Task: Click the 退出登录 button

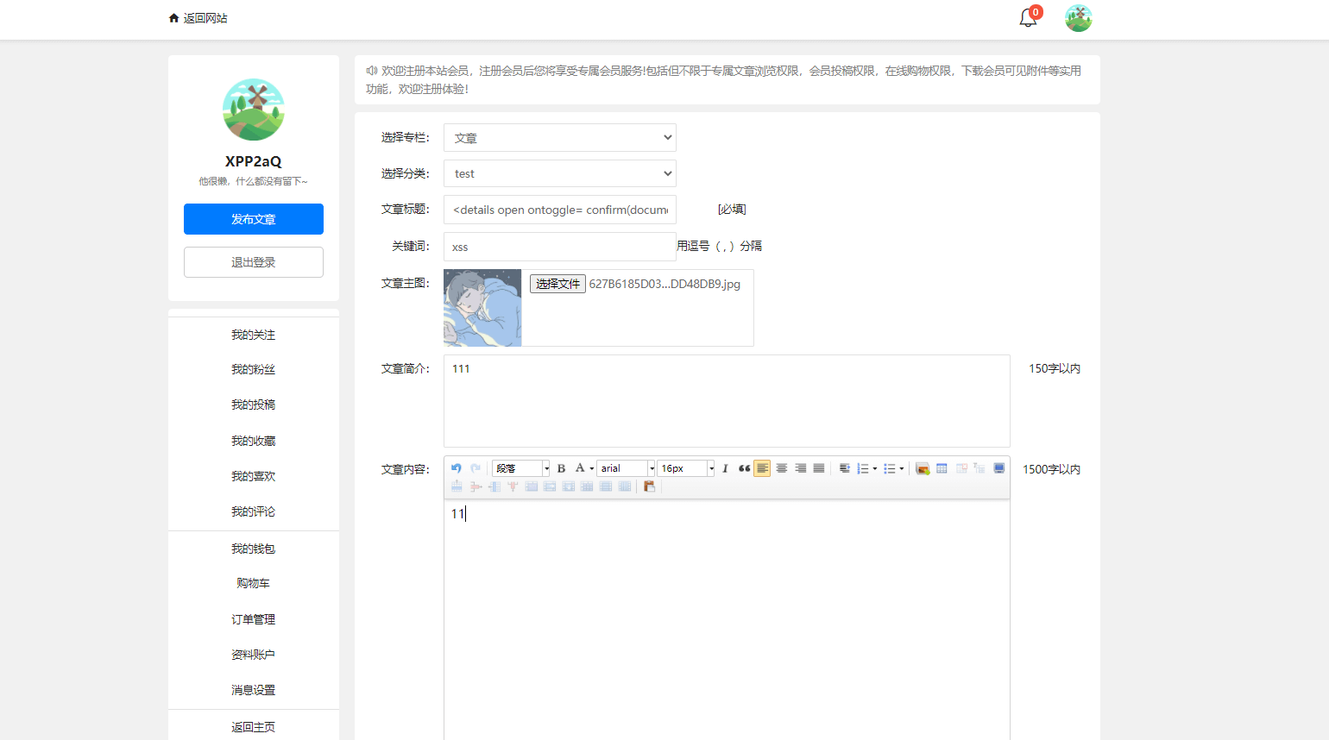Action: (254, 262)
